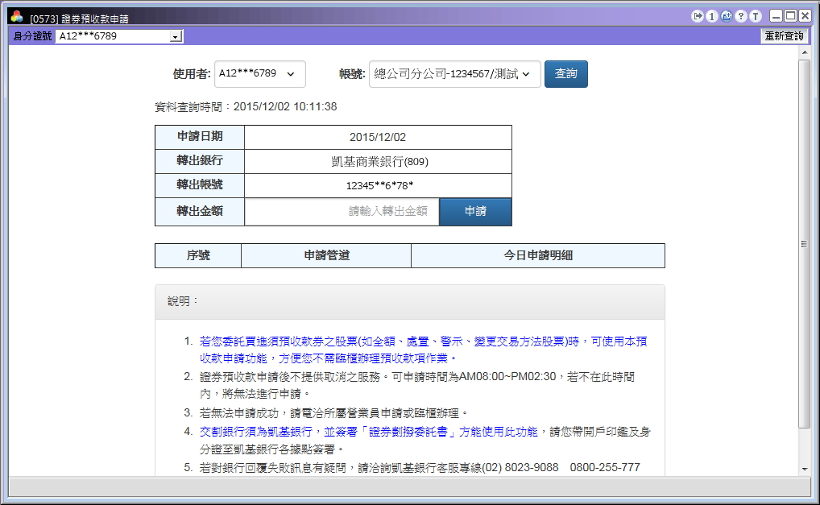Click the 重新查詢 button
Viewport: 820px width, 505px height.
pos(784,36)
